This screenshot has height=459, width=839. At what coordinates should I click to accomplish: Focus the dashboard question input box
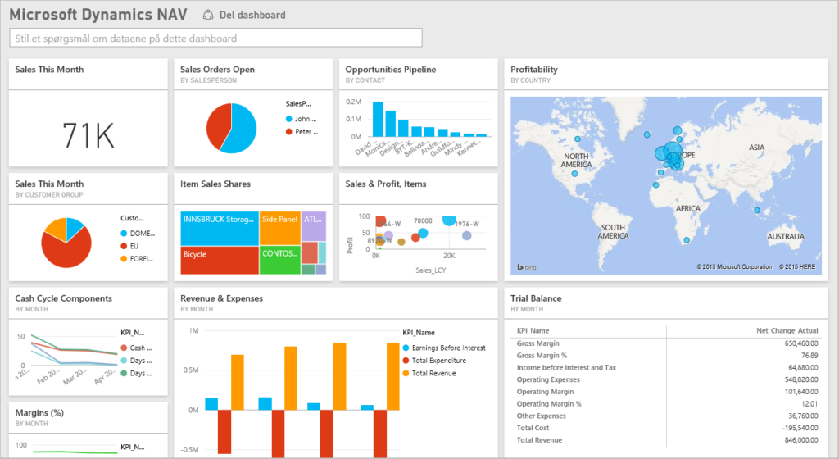(x=215, y=38)
